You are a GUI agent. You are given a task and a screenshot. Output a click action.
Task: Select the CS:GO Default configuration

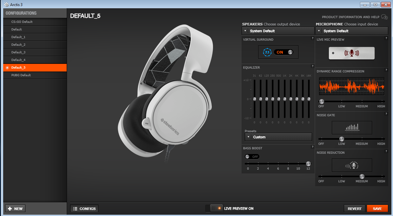pyautogui.click(x=22, y=22)
